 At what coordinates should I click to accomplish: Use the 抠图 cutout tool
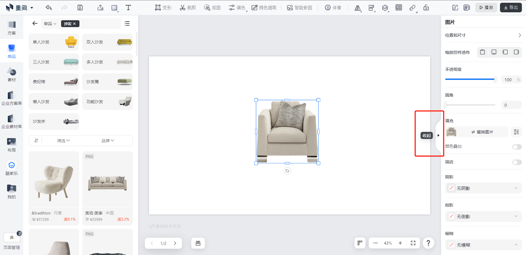[212, 8]
